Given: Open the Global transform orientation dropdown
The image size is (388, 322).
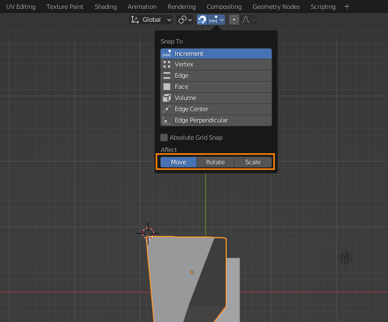Looking at the screenshot, I should [x=151, y=20].
